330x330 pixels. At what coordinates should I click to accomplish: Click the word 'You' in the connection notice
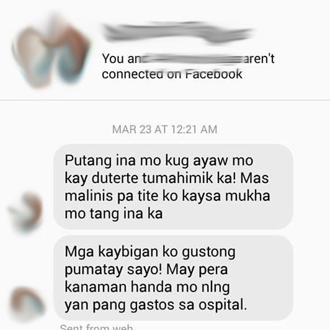[x=113, y=58]
